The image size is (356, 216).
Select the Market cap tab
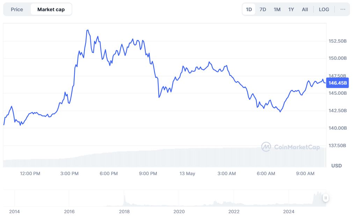pyautogui.click(x=51, y=9)
